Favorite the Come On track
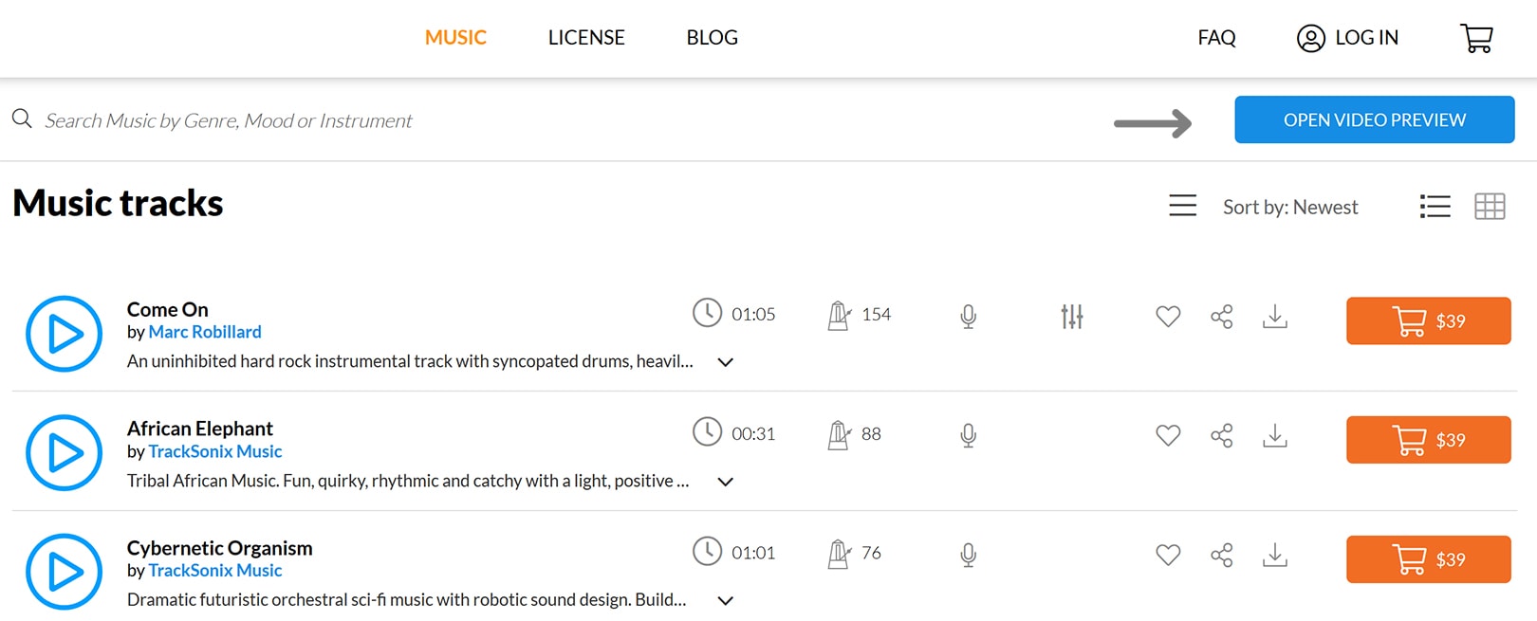Image resolution: width=1537 pixels, height=621 pixels. pyautogui.click(x=1168, y=316)
